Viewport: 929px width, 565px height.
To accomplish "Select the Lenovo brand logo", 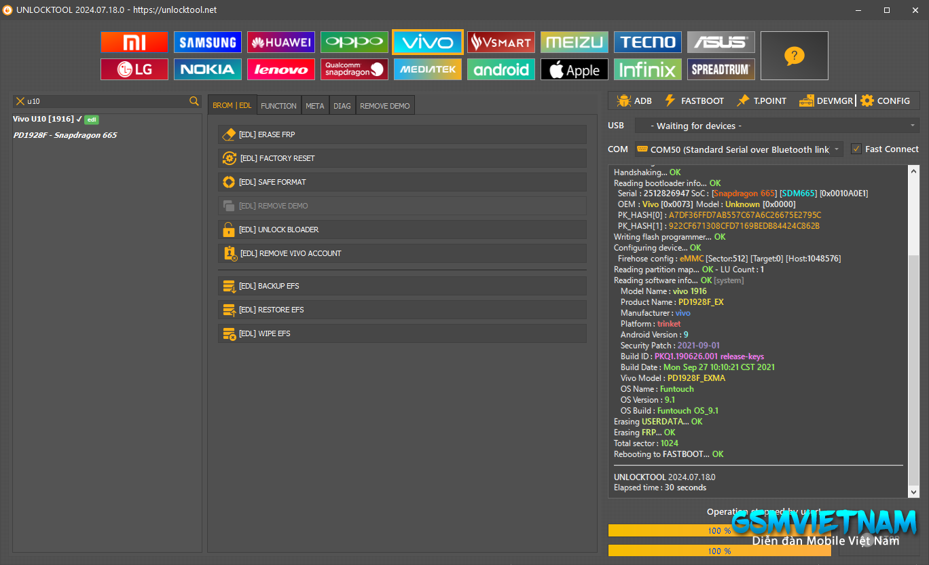I will pyautogui.click(x=281, y=69).
